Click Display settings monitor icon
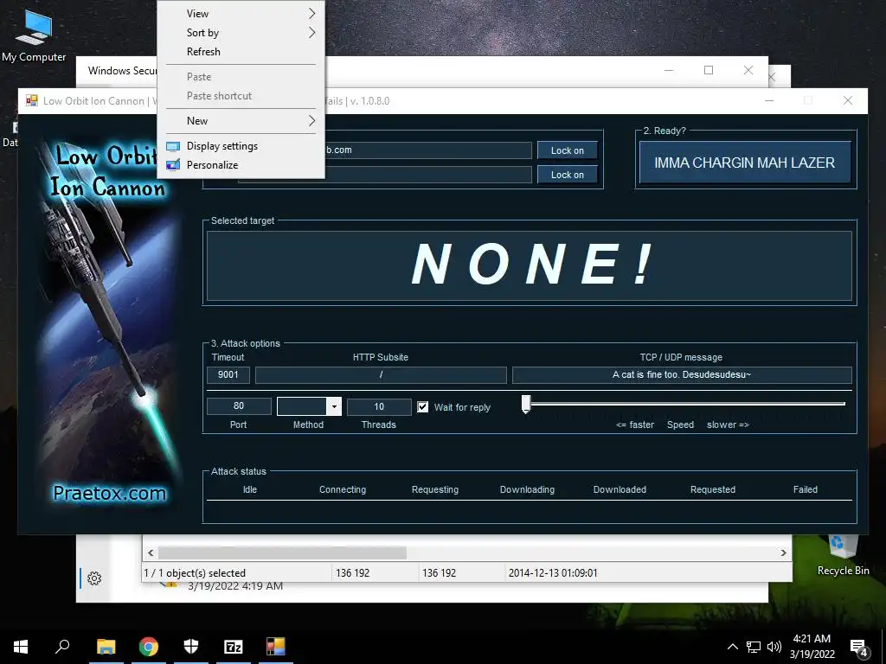 click(x=173, y=146)
